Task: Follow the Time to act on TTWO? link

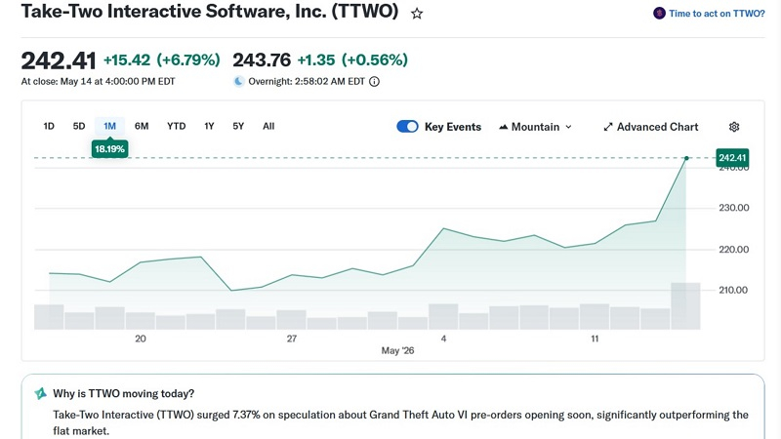Action: (x=717, y=14)
